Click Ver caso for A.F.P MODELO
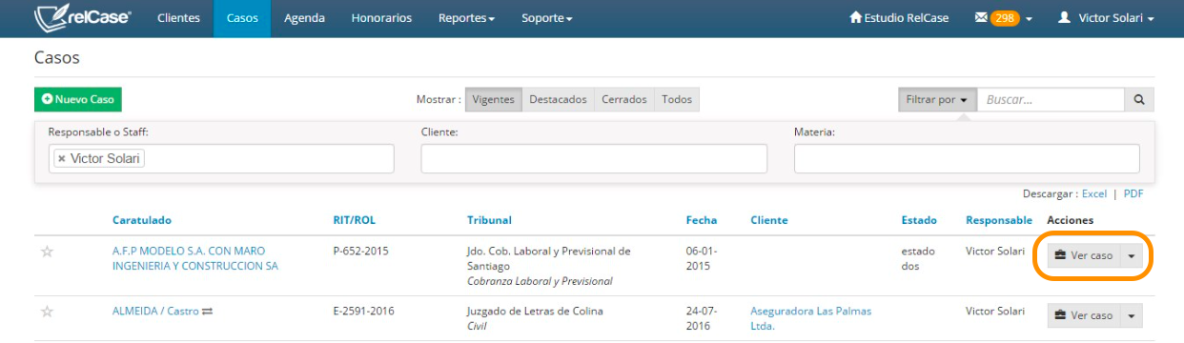Image resolution: width=1184 pixels, height=343 pixels. pyautogui.click(x=1084, y=255)
